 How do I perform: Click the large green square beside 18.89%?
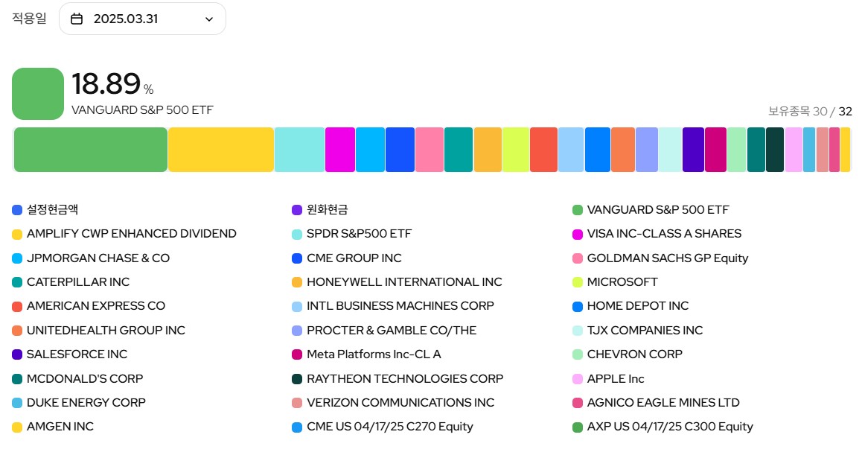point(38,94)
